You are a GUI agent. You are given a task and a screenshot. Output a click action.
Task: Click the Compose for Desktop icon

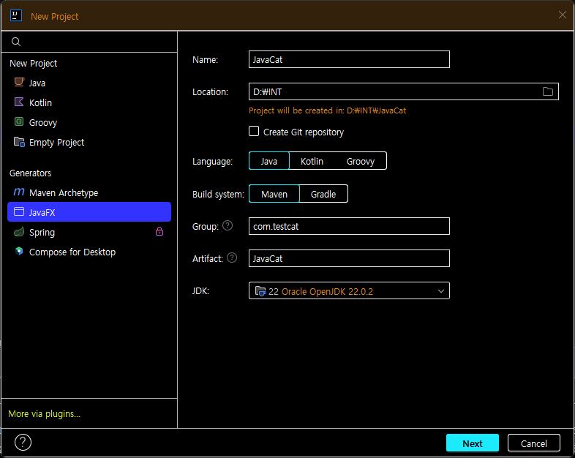tap(19, 251)
